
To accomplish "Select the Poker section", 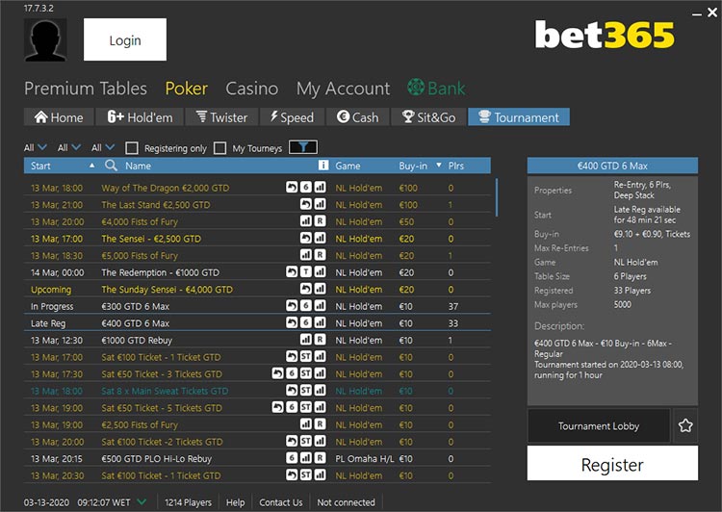I will pos(187,89).
